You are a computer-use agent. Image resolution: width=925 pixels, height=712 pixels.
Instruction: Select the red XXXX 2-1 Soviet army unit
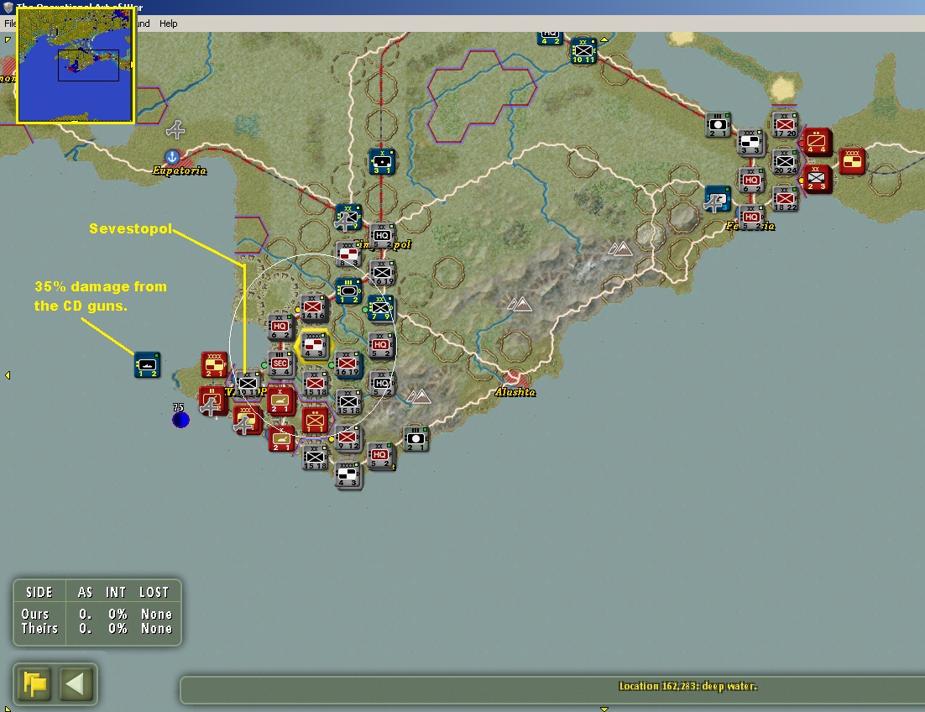pyautogui.click(x=214, y=365)
